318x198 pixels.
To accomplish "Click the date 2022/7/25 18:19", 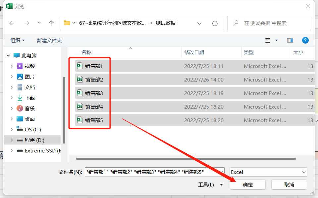I will coord(204,93).
